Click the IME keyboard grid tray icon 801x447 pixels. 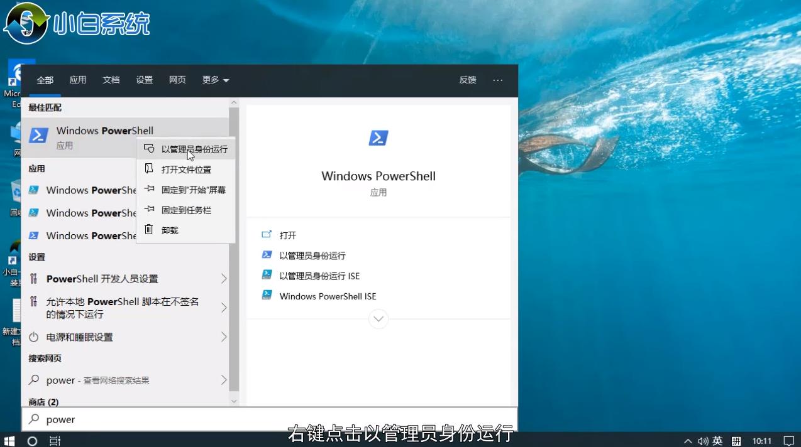(x=736, y=441)
